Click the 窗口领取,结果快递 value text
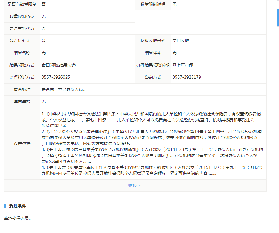The image size is (279, 233). click(59, 65)
